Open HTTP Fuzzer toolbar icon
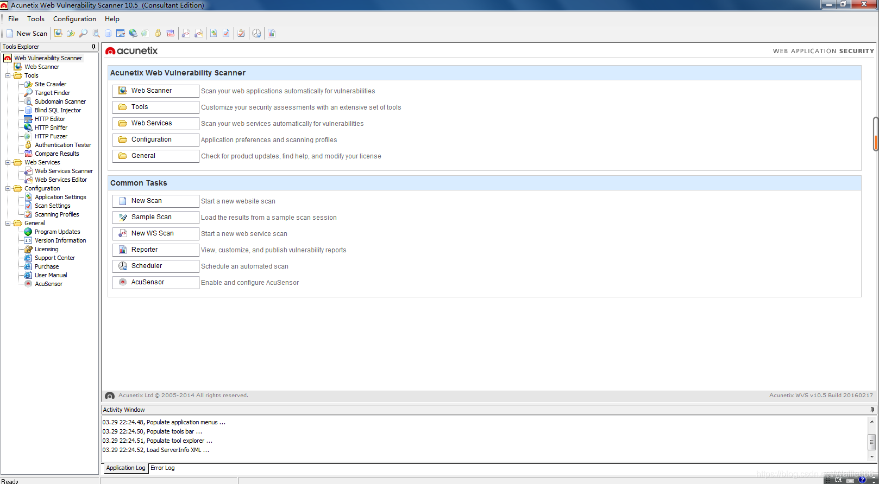The width and height of the screenshot is (879, 484). pos(145,33)
